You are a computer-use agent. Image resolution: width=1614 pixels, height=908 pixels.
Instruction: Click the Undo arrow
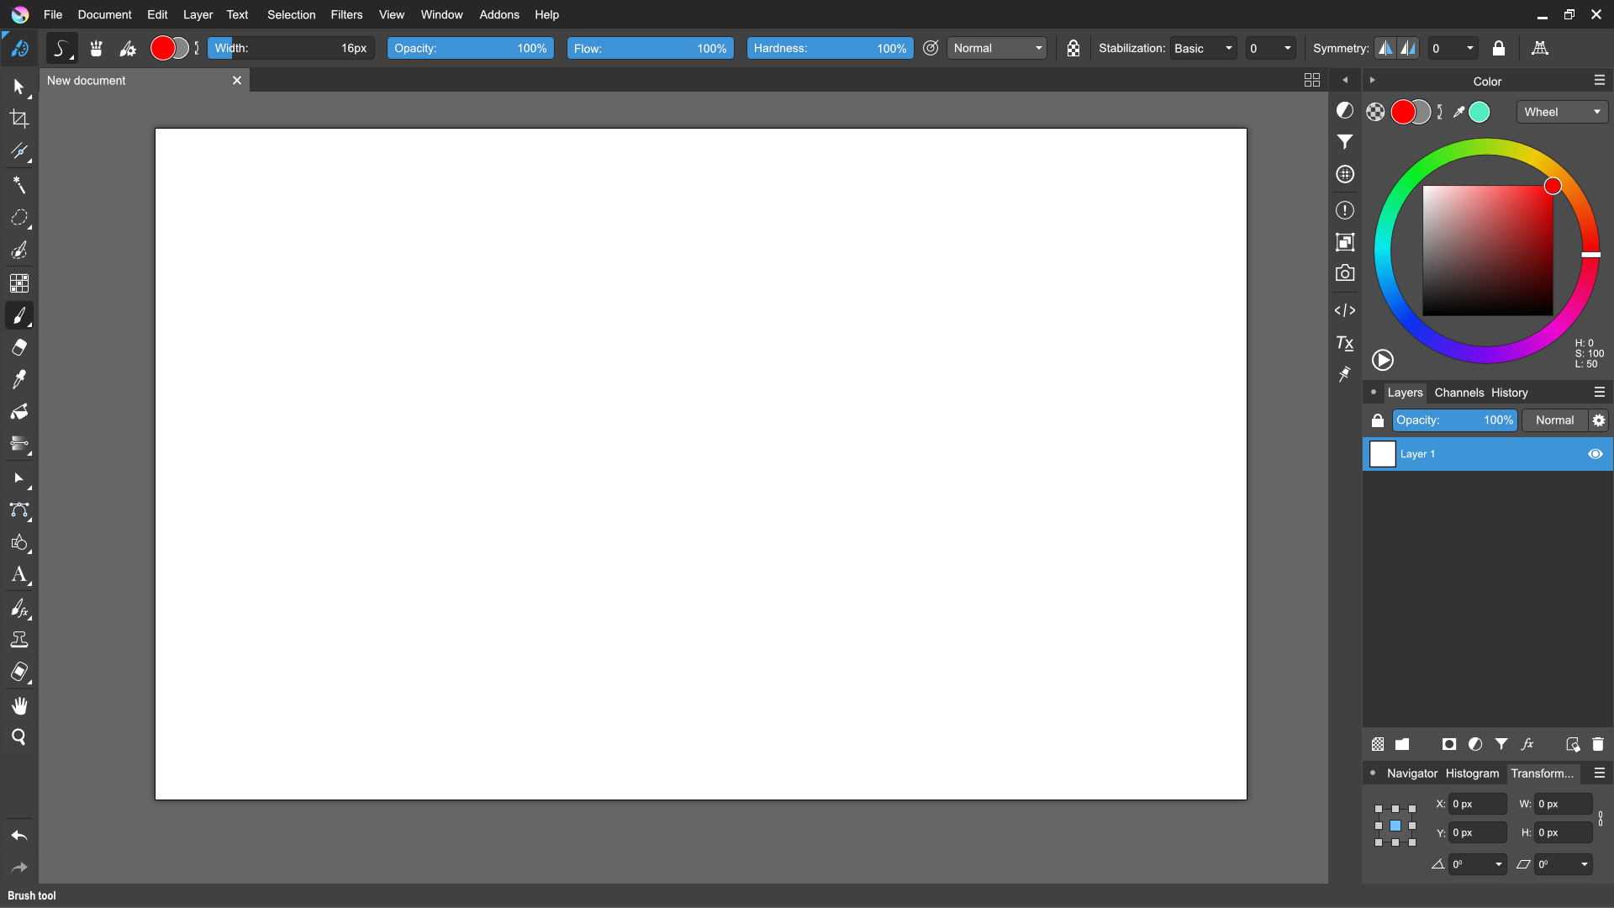coord(18,836)
